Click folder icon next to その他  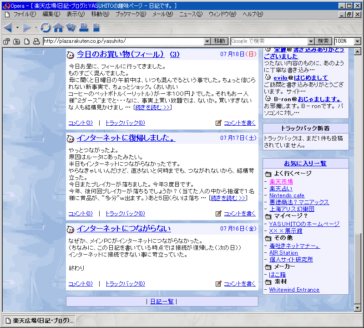click(268, 238)
